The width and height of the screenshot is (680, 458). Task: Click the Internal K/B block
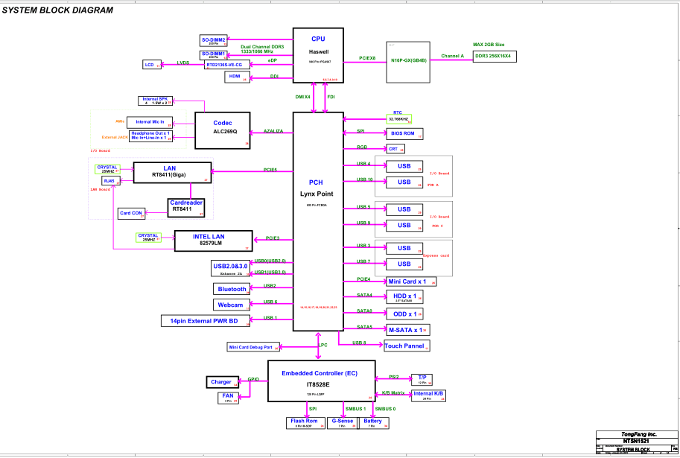pos(428,395)
